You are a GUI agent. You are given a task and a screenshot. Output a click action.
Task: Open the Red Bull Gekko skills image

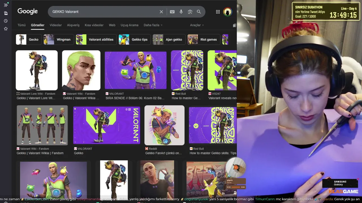coord(213,125)
